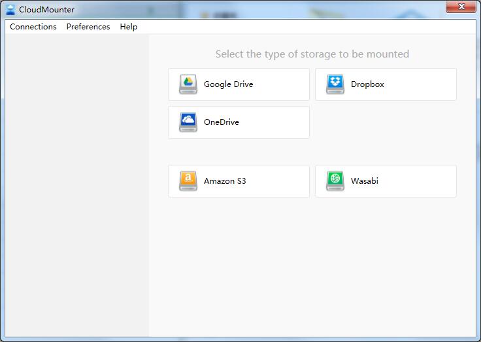
Task: Choose the Wasabi text label
Action: click(x=365, y=181)
